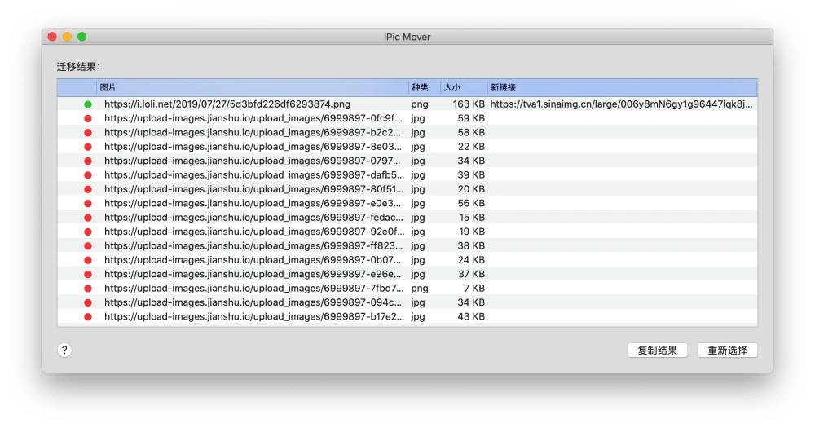This screenshot has width=815, height=428.
Task: Click red status dot of 6999897-b17e2 row
Action: [x=88, y=316]
